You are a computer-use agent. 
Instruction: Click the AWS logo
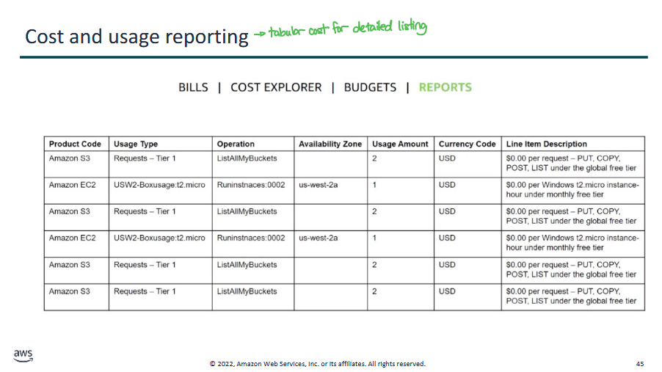(x=23, y=356)
